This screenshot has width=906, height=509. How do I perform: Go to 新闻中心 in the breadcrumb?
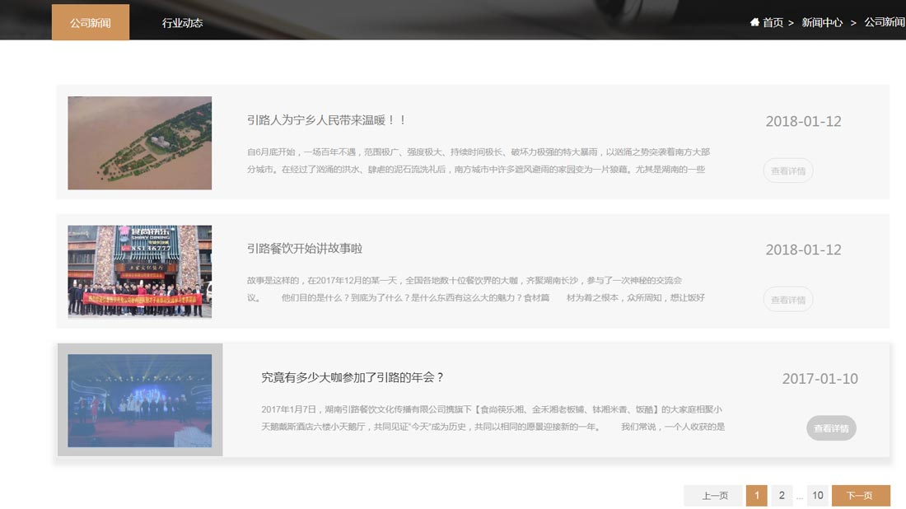822,22
